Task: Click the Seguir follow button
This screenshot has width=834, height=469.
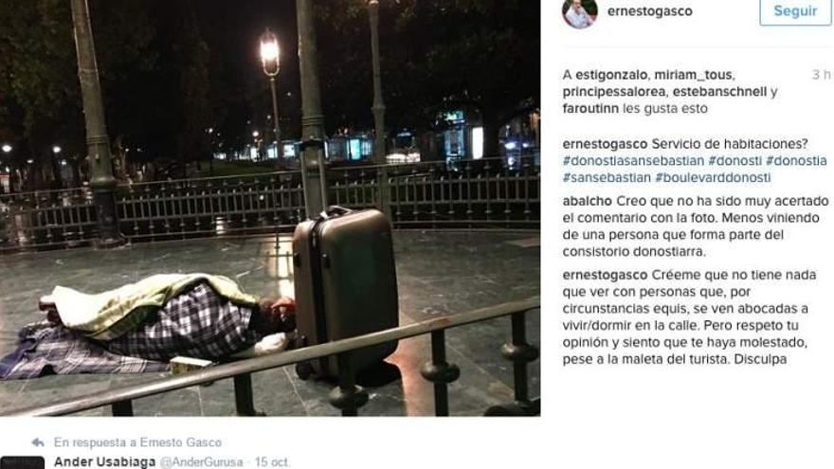Action: click(794, 11)
